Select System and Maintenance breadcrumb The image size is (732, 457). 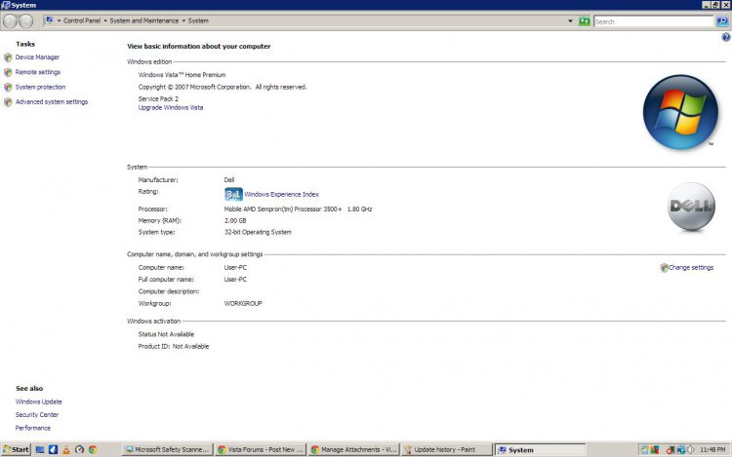click(x=143, y=21)
